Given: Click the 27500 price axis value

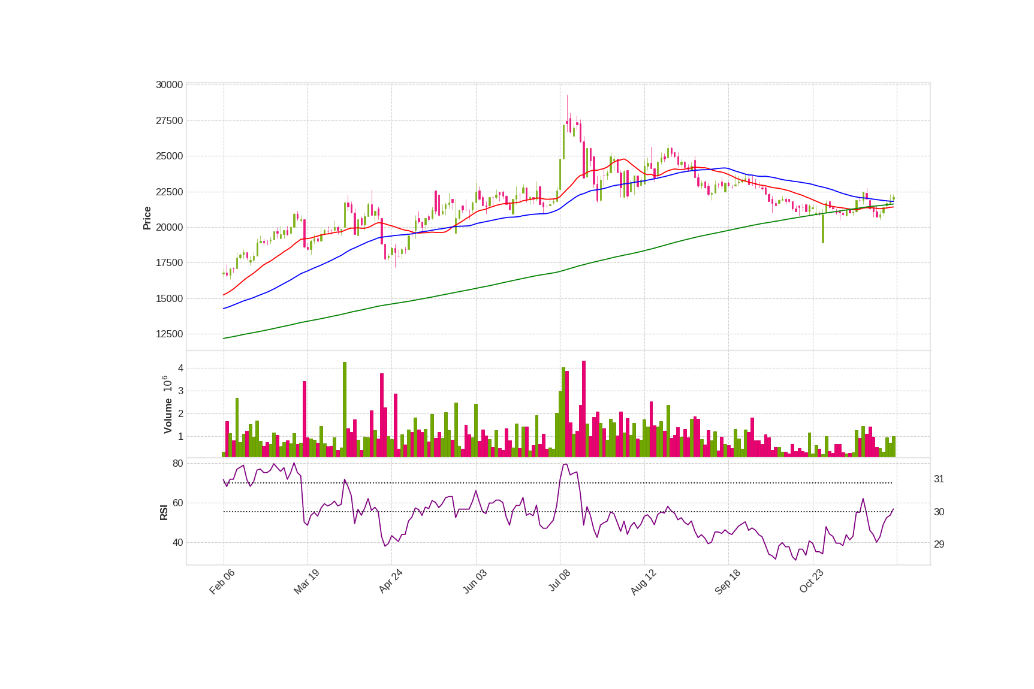Looking at the screenshot, I should (169, 121).
